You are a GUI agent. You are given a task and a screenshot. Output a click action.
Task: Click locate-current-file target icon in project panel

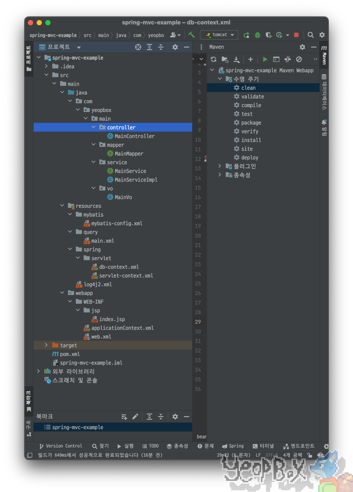tap(138, 47)
